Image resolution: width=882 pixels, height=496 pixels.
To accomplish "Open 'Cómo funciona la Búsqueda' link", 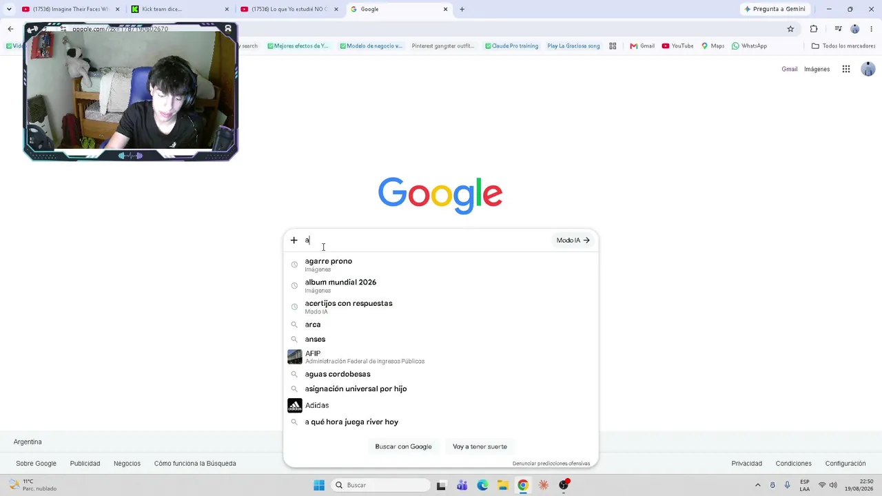I will [195, 464].
